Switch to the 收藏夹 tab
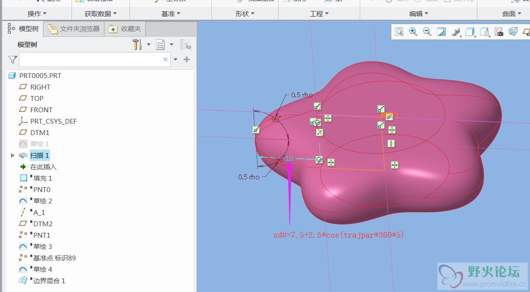The width and height of the screenshot is (530, 292). click(x=125, y=29)
